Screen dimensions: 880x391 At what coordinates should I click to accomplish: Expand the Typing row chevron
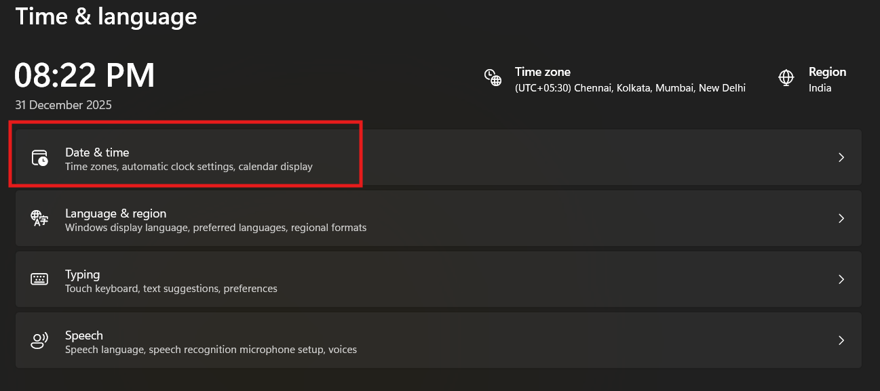[841, 279]
